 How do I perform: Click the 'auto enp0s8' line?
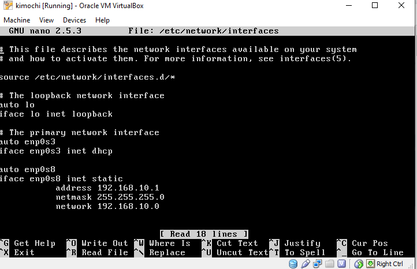[28, 169]
